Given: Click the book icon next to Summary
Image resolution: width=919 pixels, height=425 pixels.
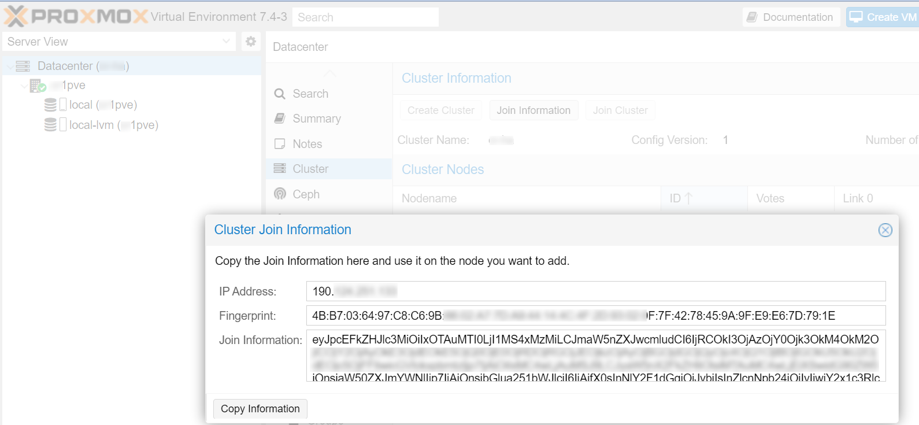Looking at the screenshot, I should 280,119.
